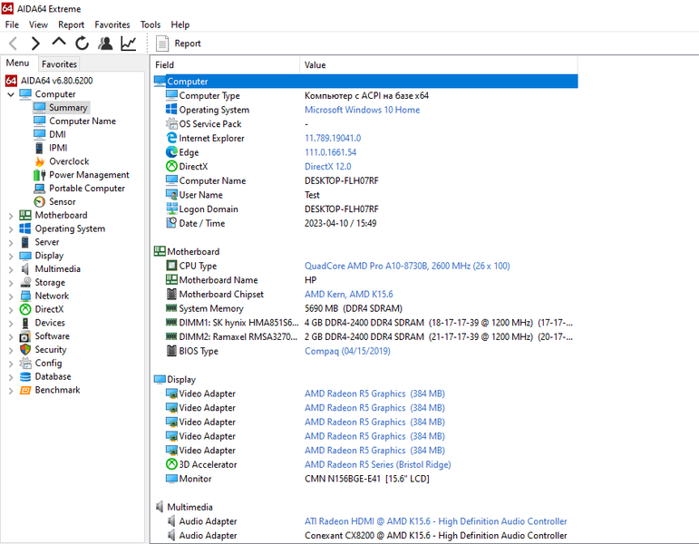Screen dimensions: 699x544
Task: Select Computer Name in the tree
Action: (83, 121)
